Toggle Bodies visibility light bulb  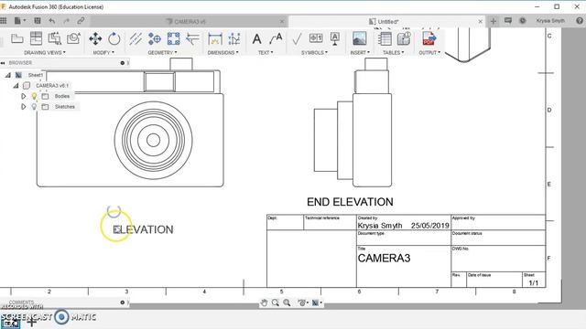click(x=34, y=96)
